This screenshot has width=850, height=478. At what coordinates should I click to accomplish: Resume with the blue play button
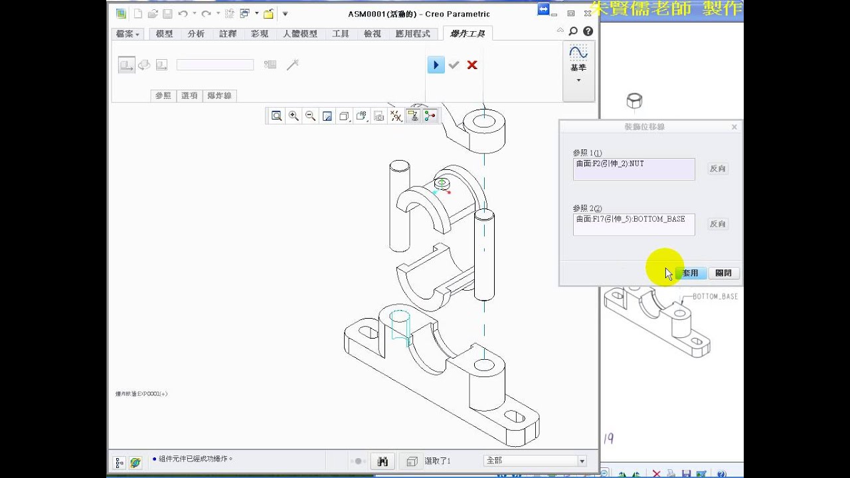tap(436, 64)
